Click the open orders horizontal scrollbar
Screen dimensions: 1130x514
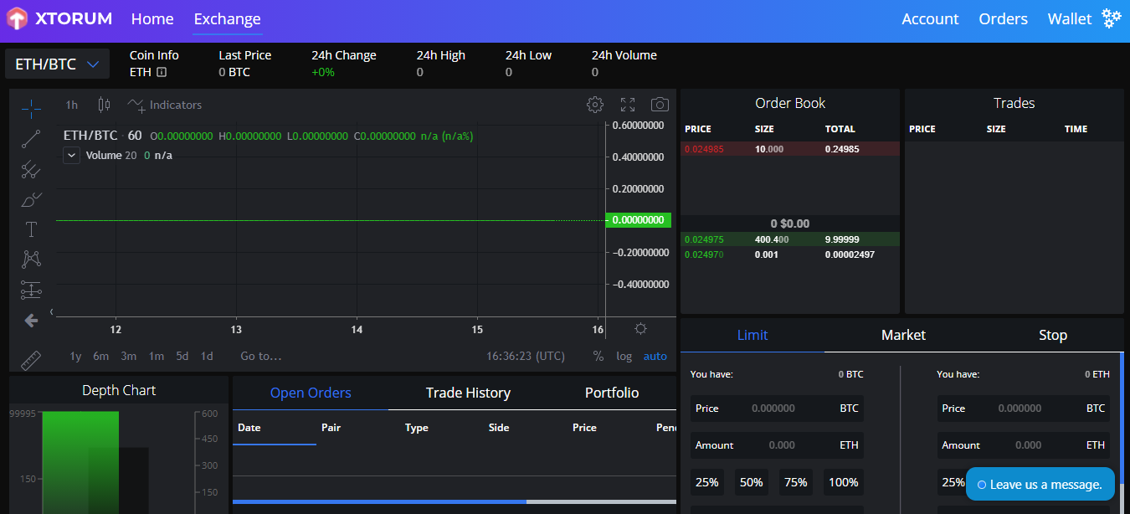point(379,501)
